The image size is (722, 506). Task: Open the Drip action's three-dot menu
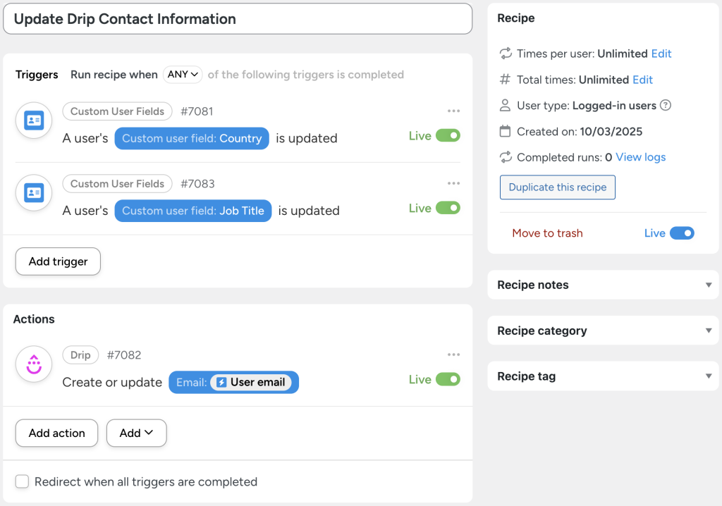click(x=453, y=355)
